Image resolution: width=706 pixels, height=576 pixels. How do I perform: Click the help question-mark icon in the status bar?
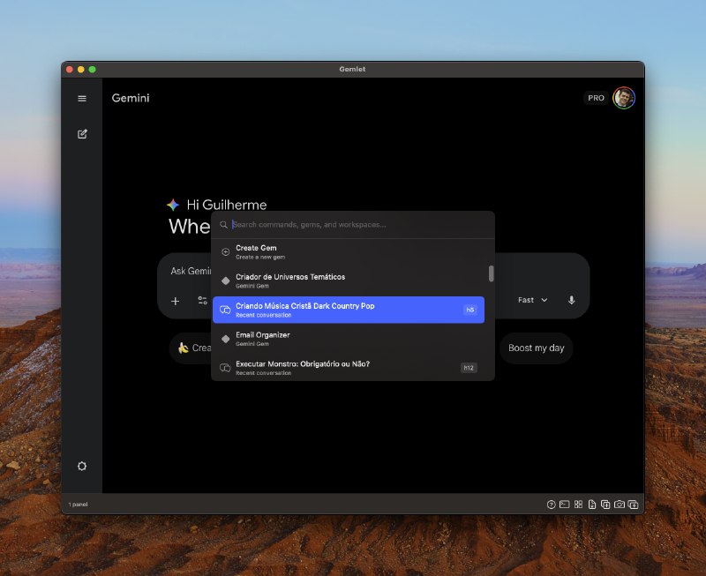[x=551, y=504]
